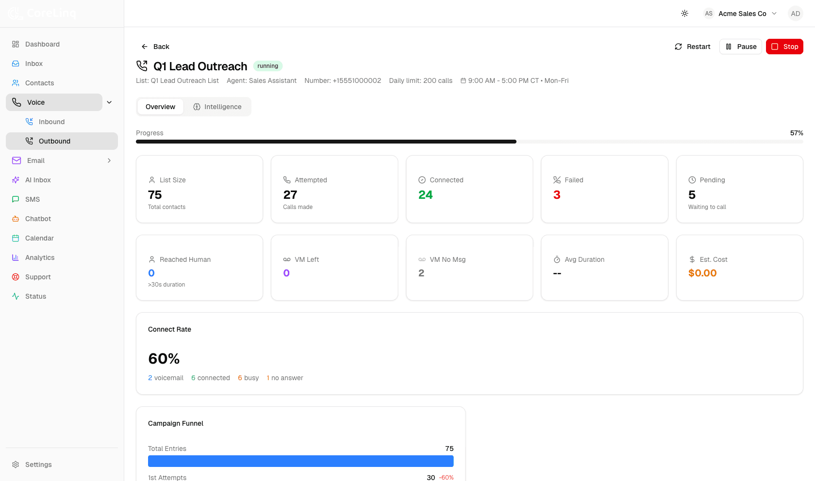
Task: Click the campaign progress bar
Action: point(469,142)
